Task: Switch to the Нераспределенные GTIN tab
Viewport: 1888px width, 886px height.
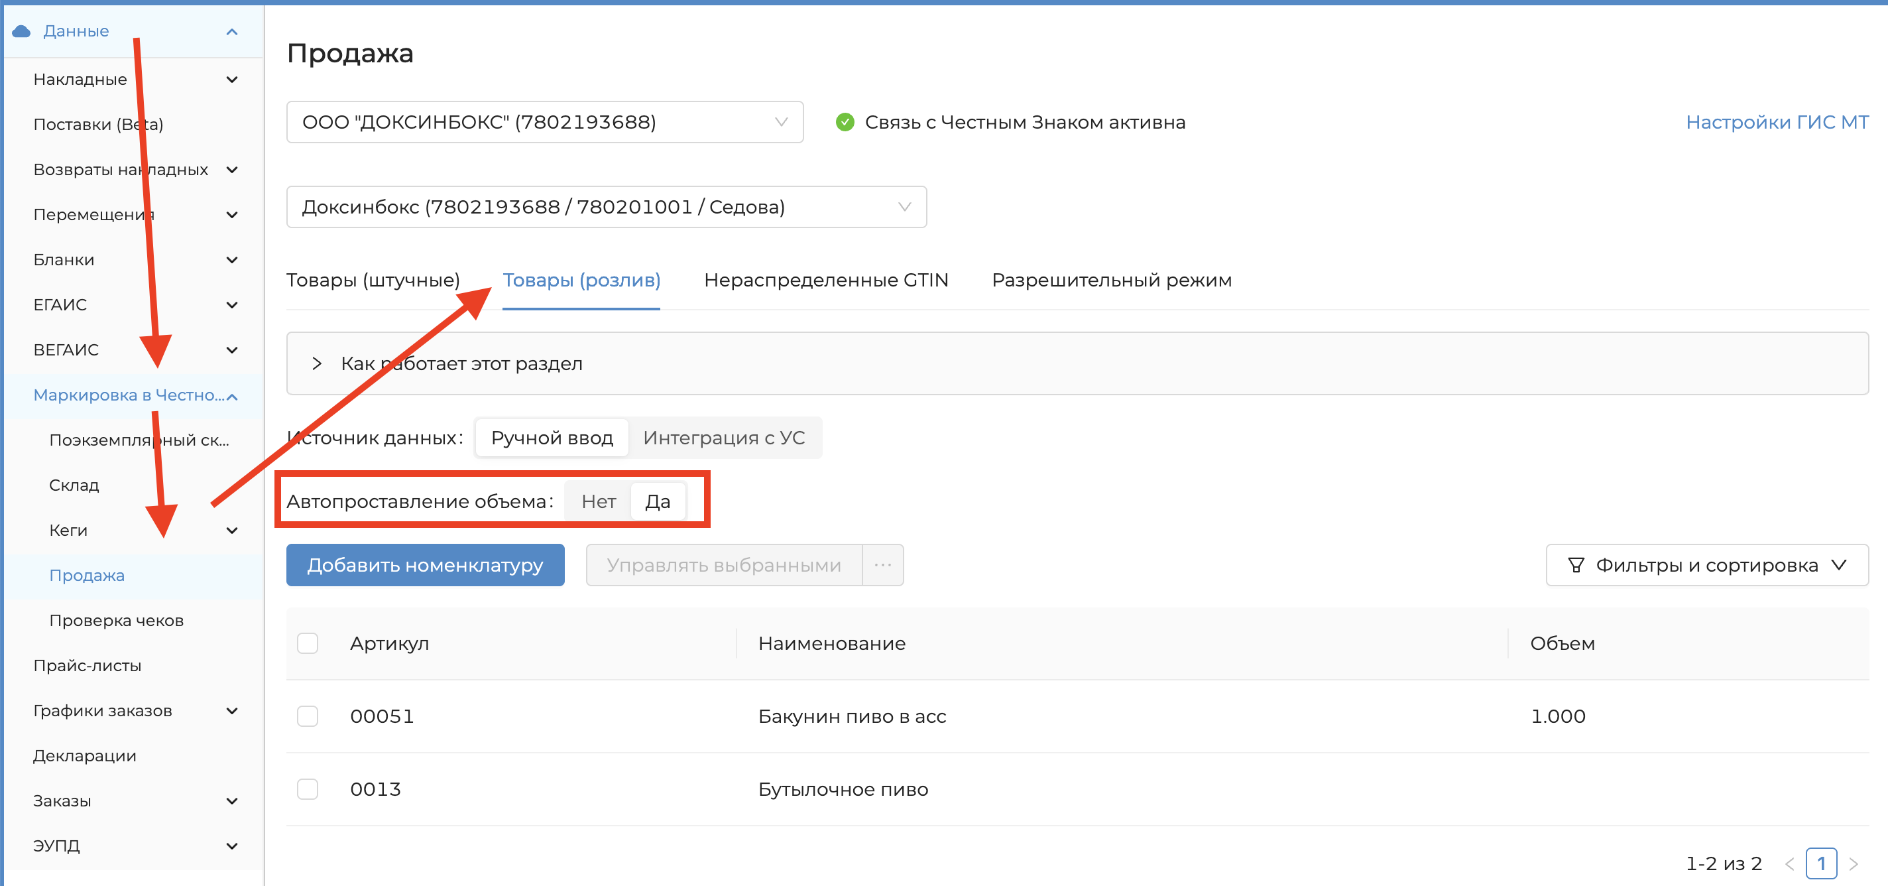Action: tap(825, 280)
